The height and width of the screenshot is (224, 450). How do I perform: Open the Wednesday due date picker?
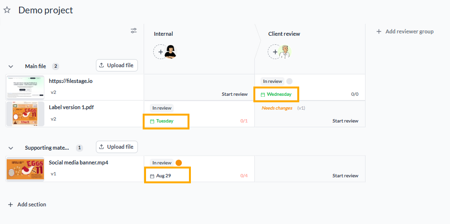[276, 94]
